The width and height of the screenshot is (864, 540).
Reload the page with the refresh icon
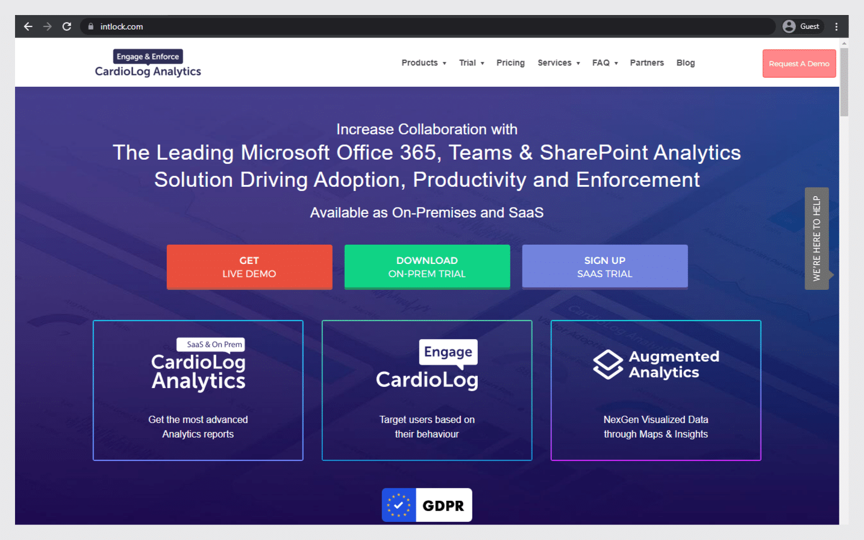(x=67, y=27)
